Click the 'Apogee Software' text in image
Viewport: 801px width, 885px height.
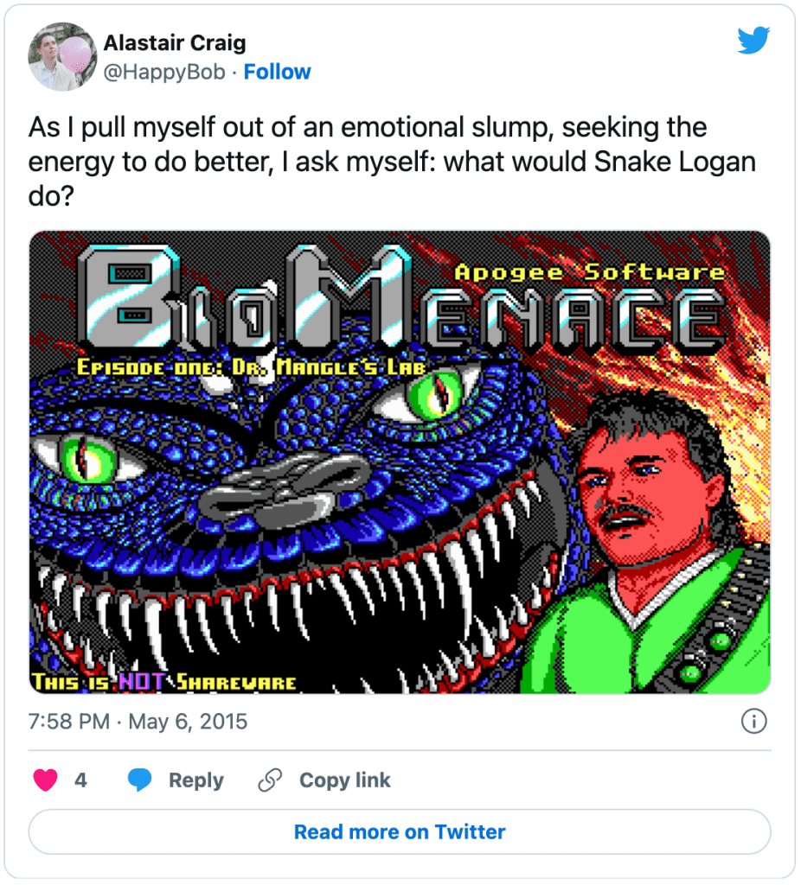590,272
